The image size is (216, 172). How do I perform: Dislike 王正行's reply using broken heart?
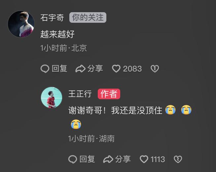coord(178,159)
